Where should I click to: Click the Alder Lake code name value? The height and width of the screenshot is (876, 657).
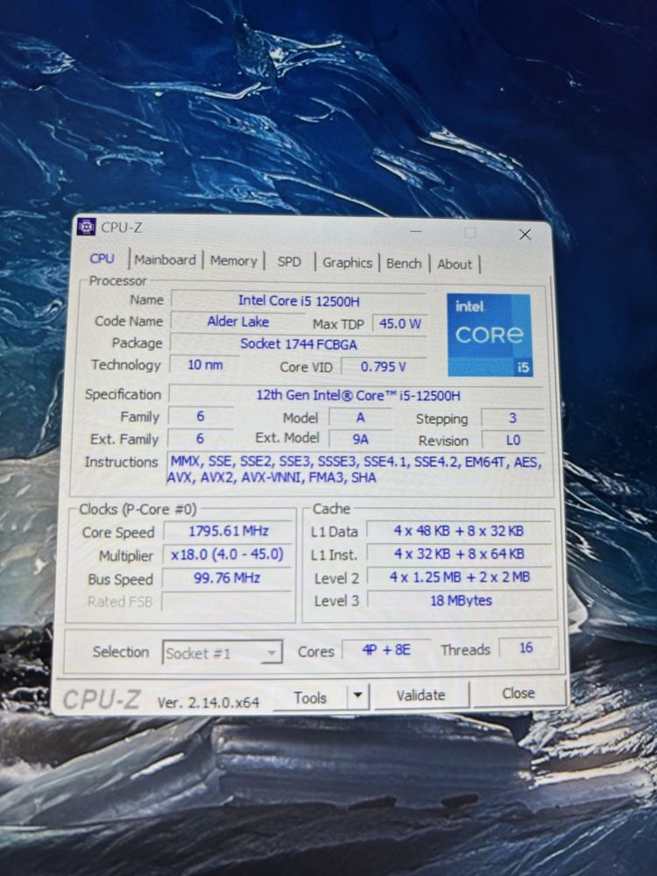point(238,321)
